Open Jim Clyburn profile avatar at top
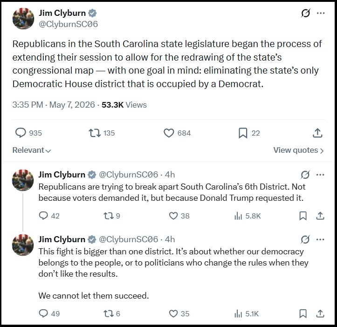 click(x=23, y=19)
